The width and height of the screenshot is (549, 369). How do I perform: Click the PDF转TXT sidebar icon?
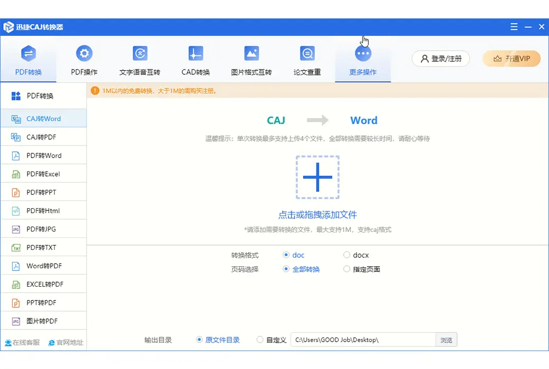tap(16, 248)
